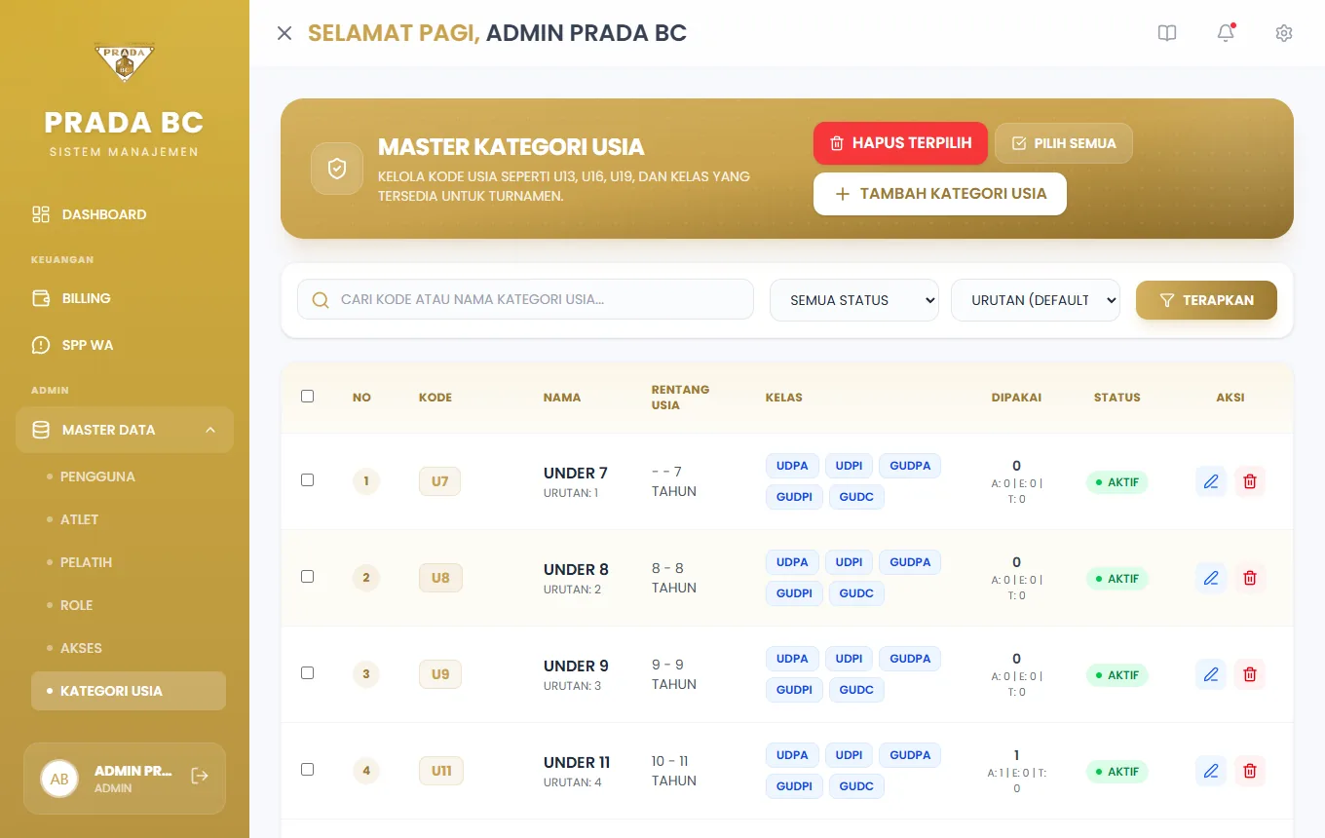Open the settings gear icon
The image size is (1325, 838).
click(1284, 33)
